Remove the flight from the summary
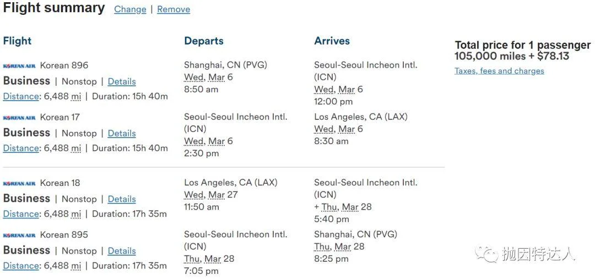 [174, 9]
